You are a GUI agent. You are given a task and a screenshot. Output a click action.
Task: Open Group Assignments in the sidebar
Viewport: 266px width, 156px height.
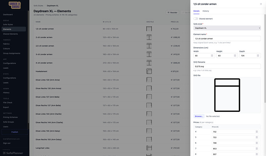(12, 53)
